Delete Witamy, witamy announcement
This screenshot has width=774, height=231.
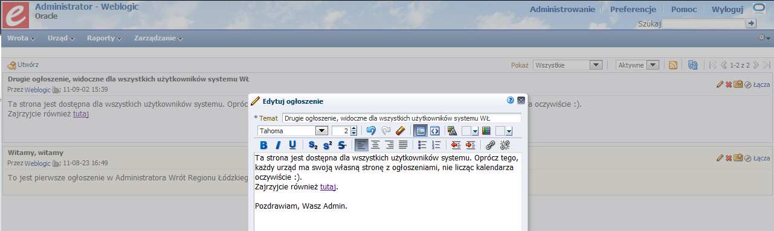pos(729,158)
